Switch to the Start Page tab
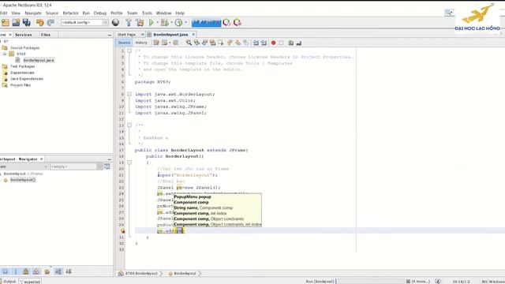Image resolution: width=505 pixels, height=284 pixels. tap(126, 34)
